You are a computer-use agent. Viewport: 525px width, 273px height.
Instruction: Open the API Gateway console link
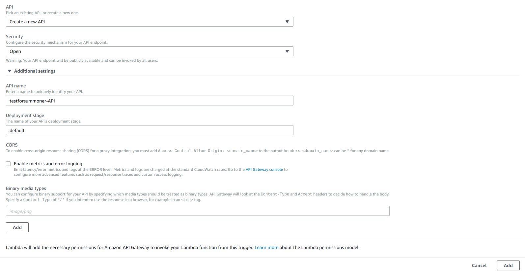pos(264,170)
